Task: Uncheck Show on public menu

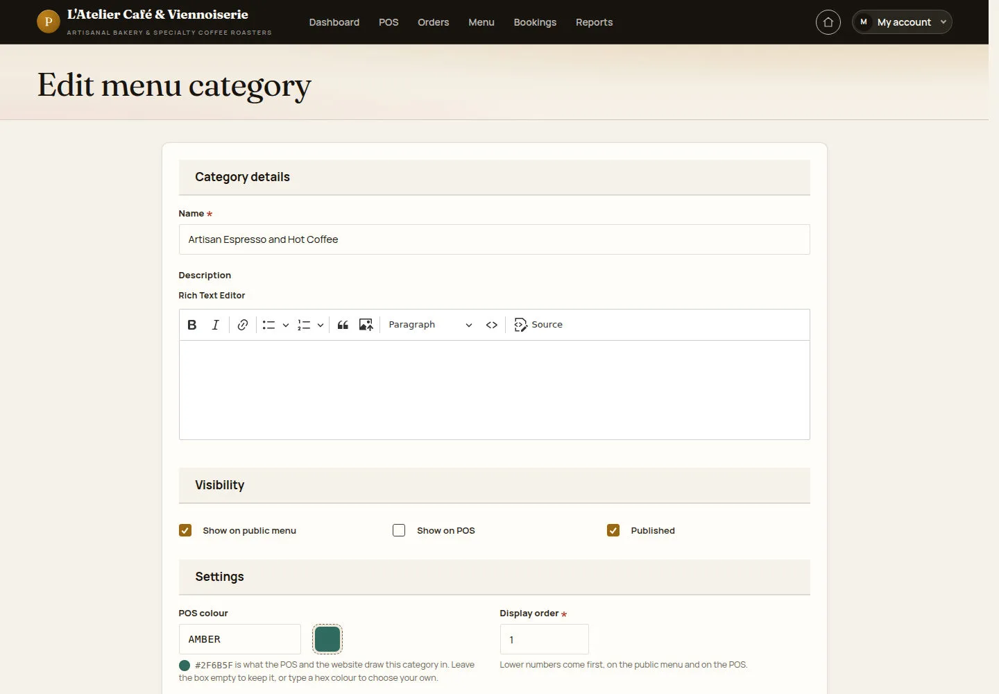Action: 185,530
